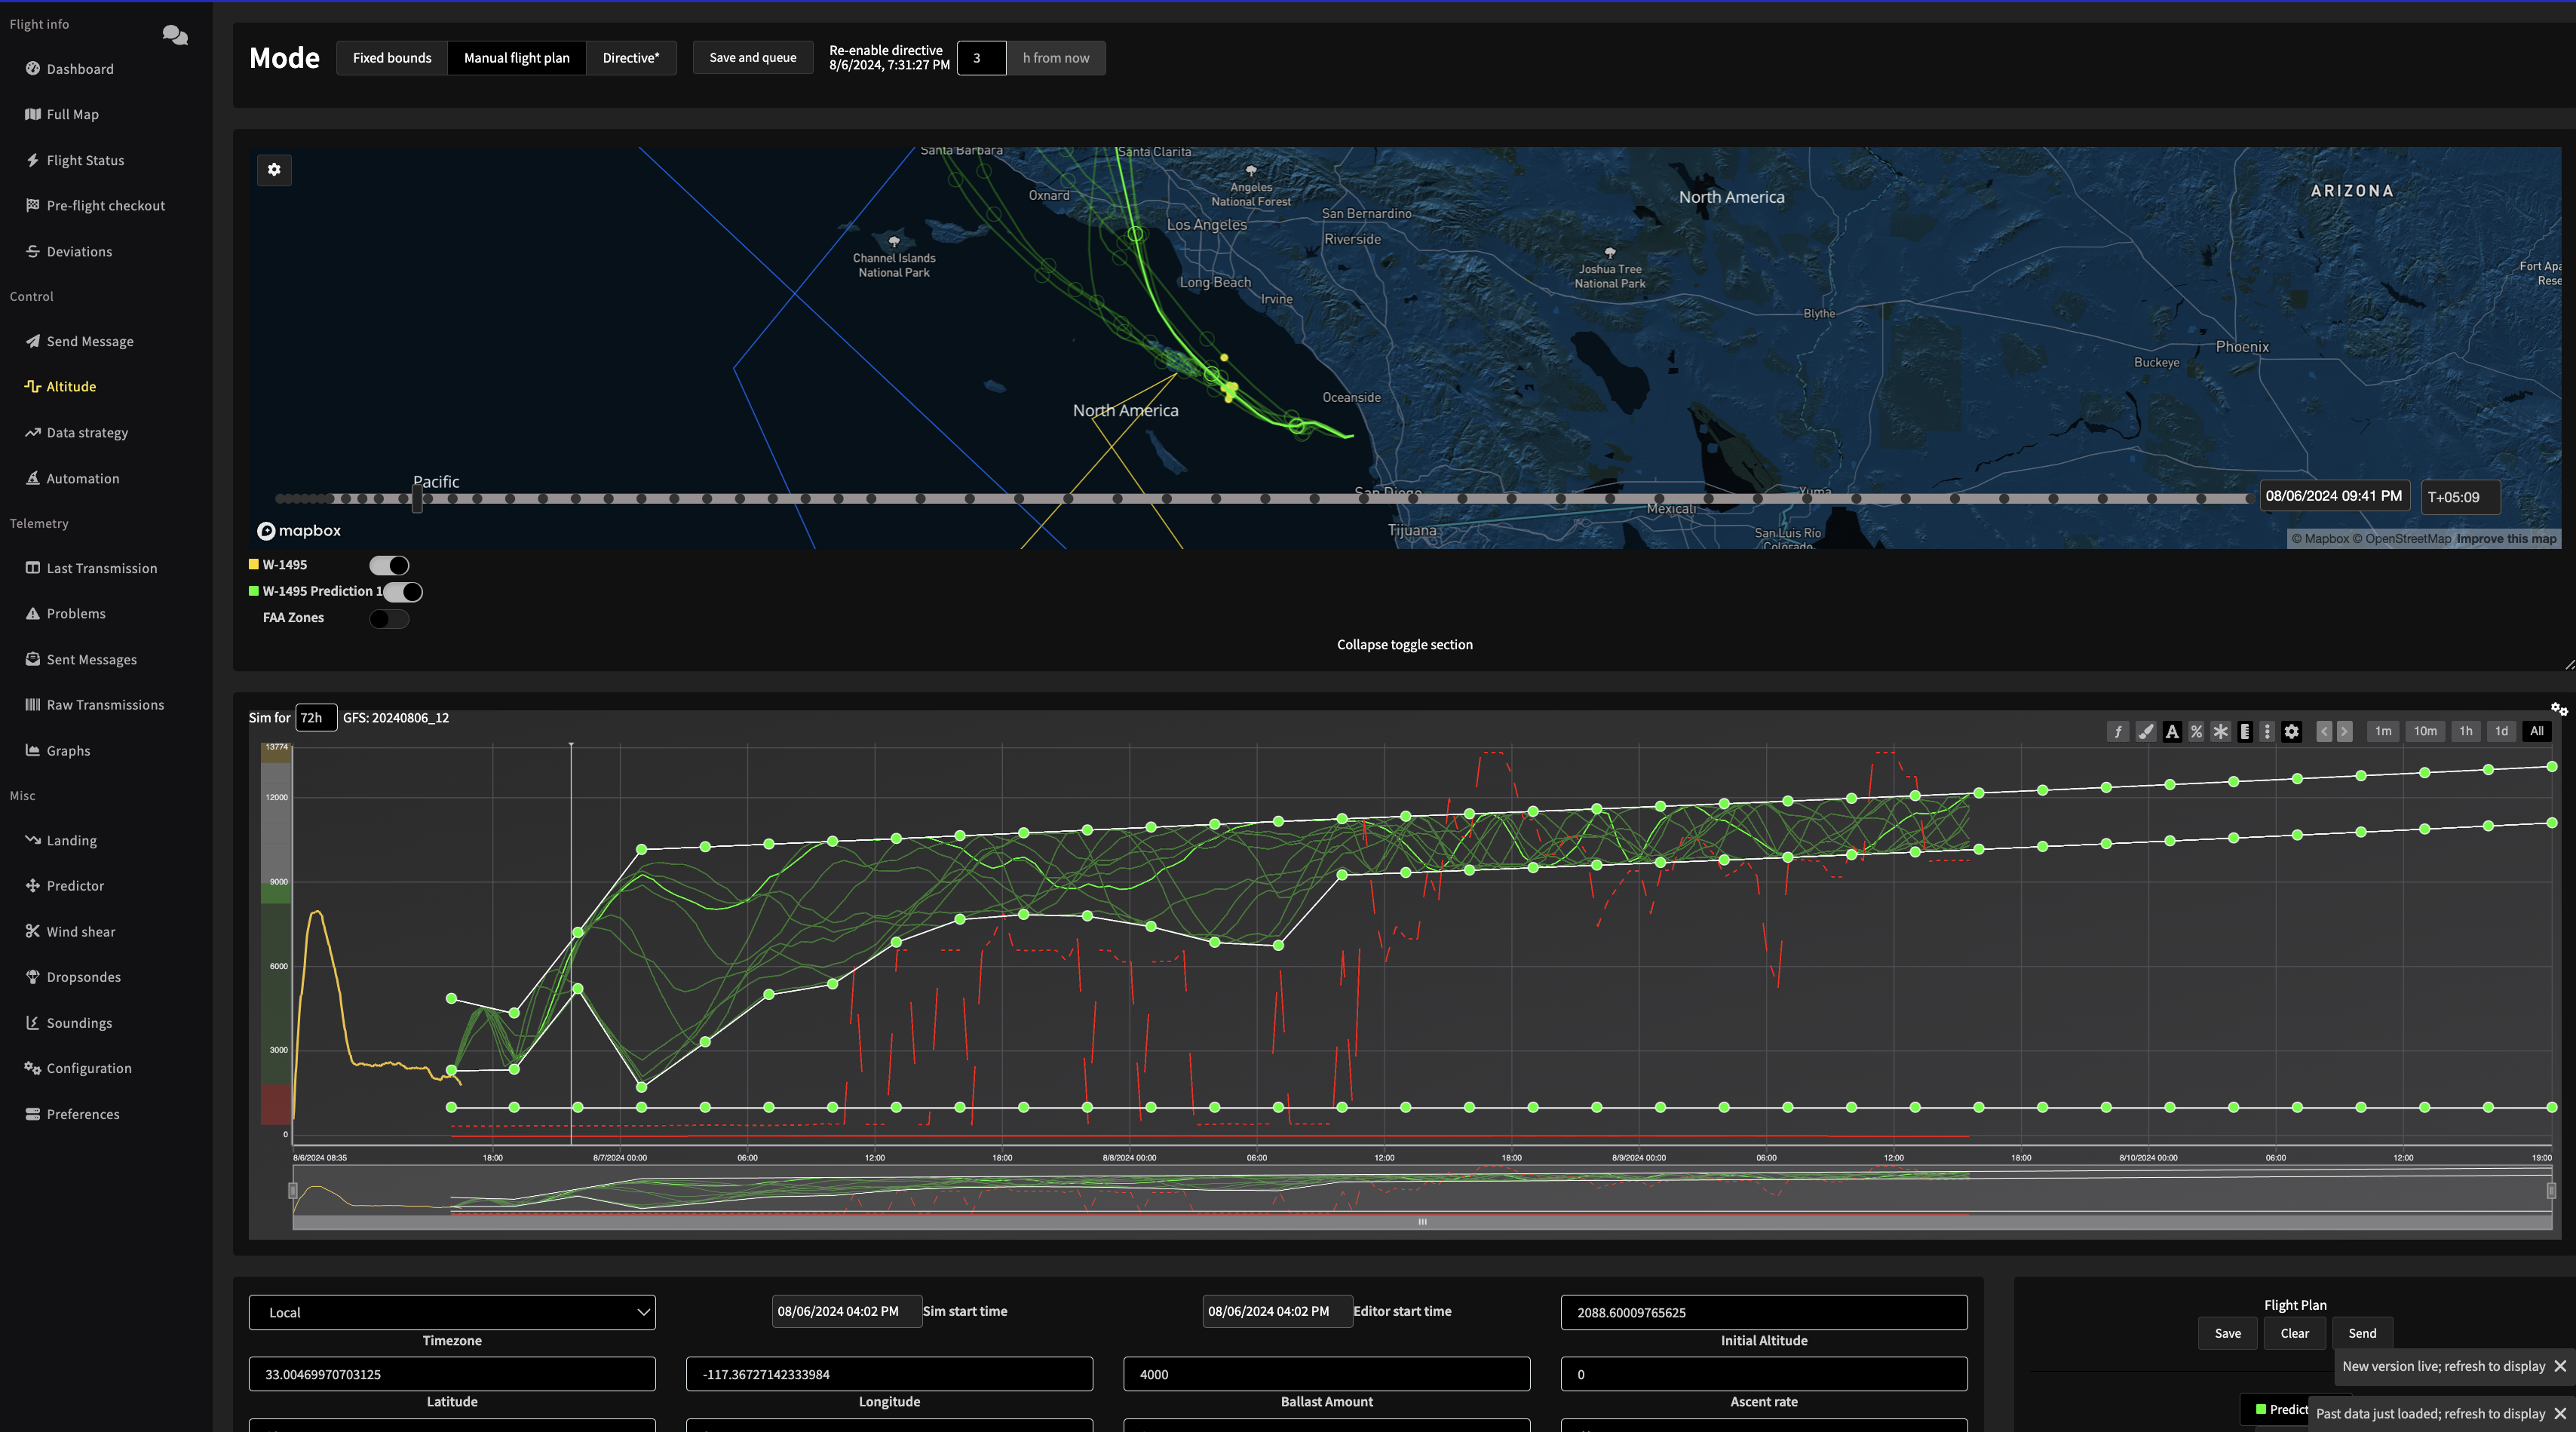Viewport: 2576px width, 1432px height.
Task: Click the Initial Altitude input field
Action: [1764, 1312]
